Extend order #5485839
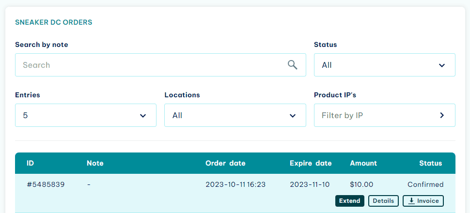This screenshot has width=470, height=213. 349,201
